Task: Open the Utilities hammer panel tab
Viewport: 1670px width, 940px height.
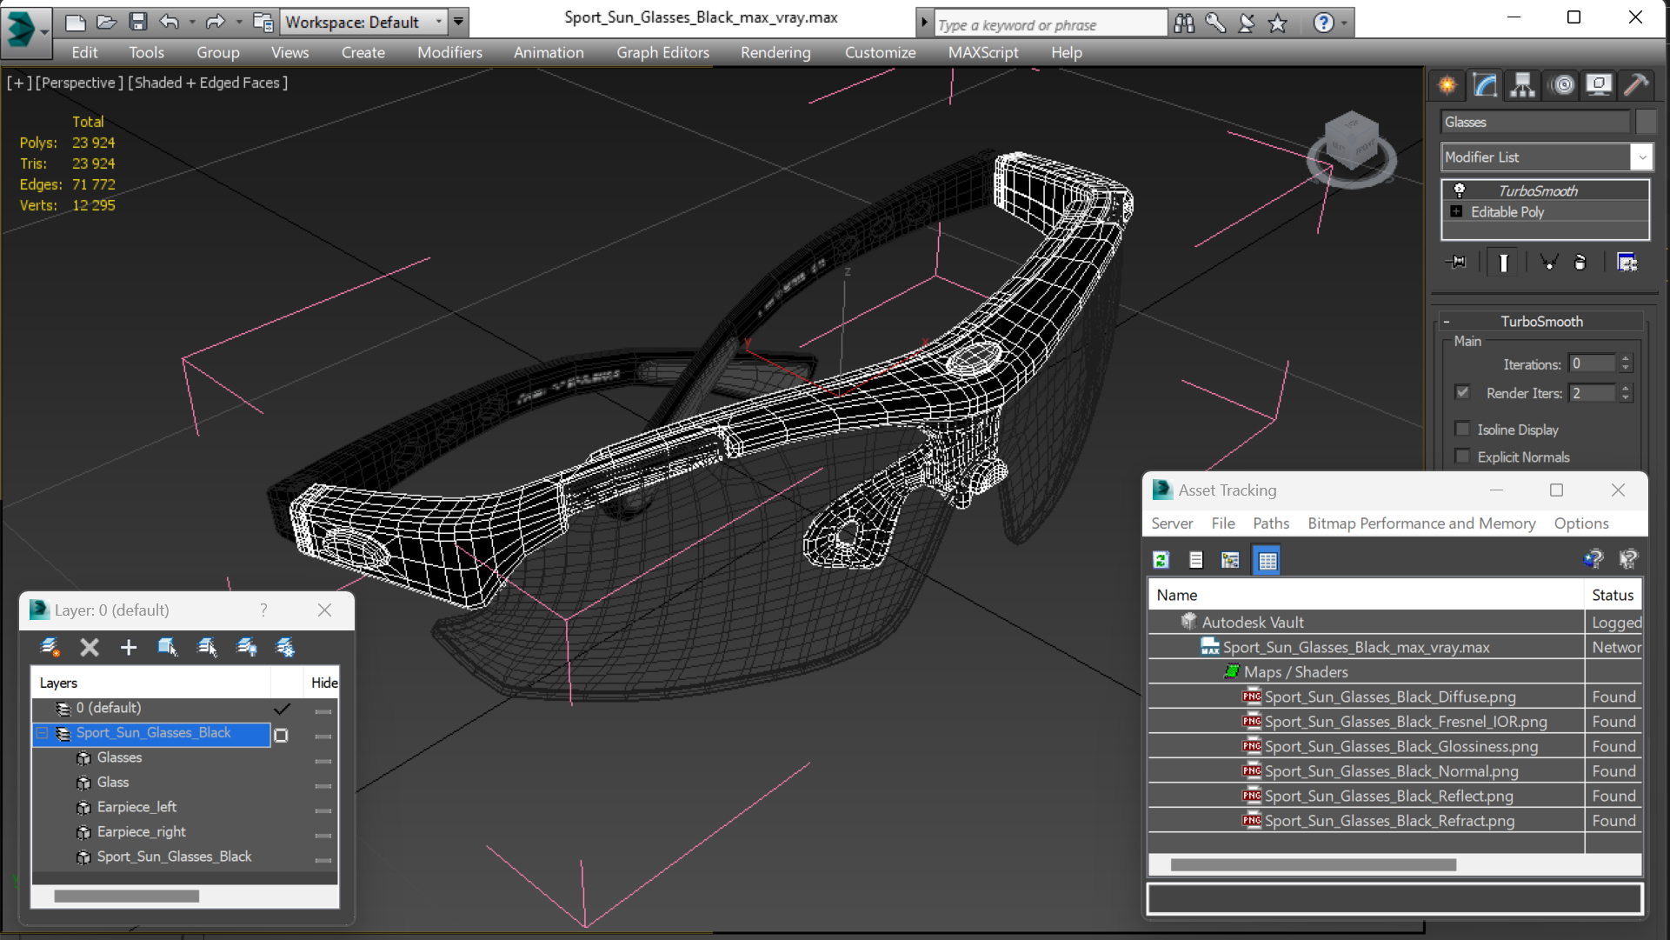Action: tap(1636, 85)
